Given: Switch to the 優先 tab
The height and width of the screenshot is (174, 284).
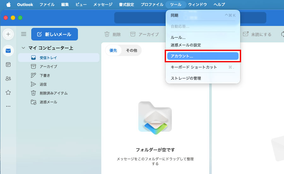Looking at the screenshot, I should click(x=113, y=51).
